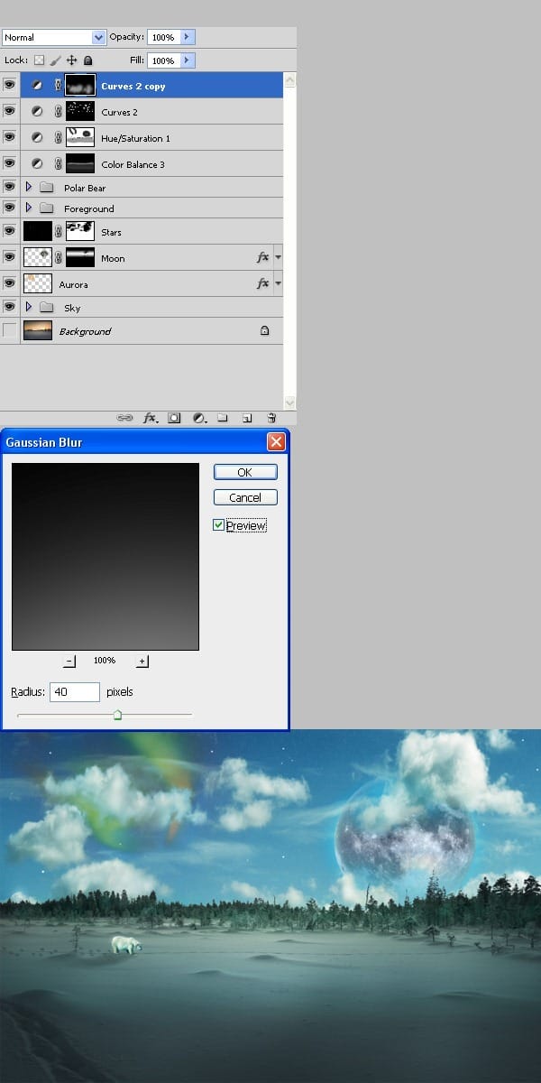The width and height of the screenshot is (541, 1083).
Task: Open the layer style fx menu at panel bottom
Action: point(150,418)
